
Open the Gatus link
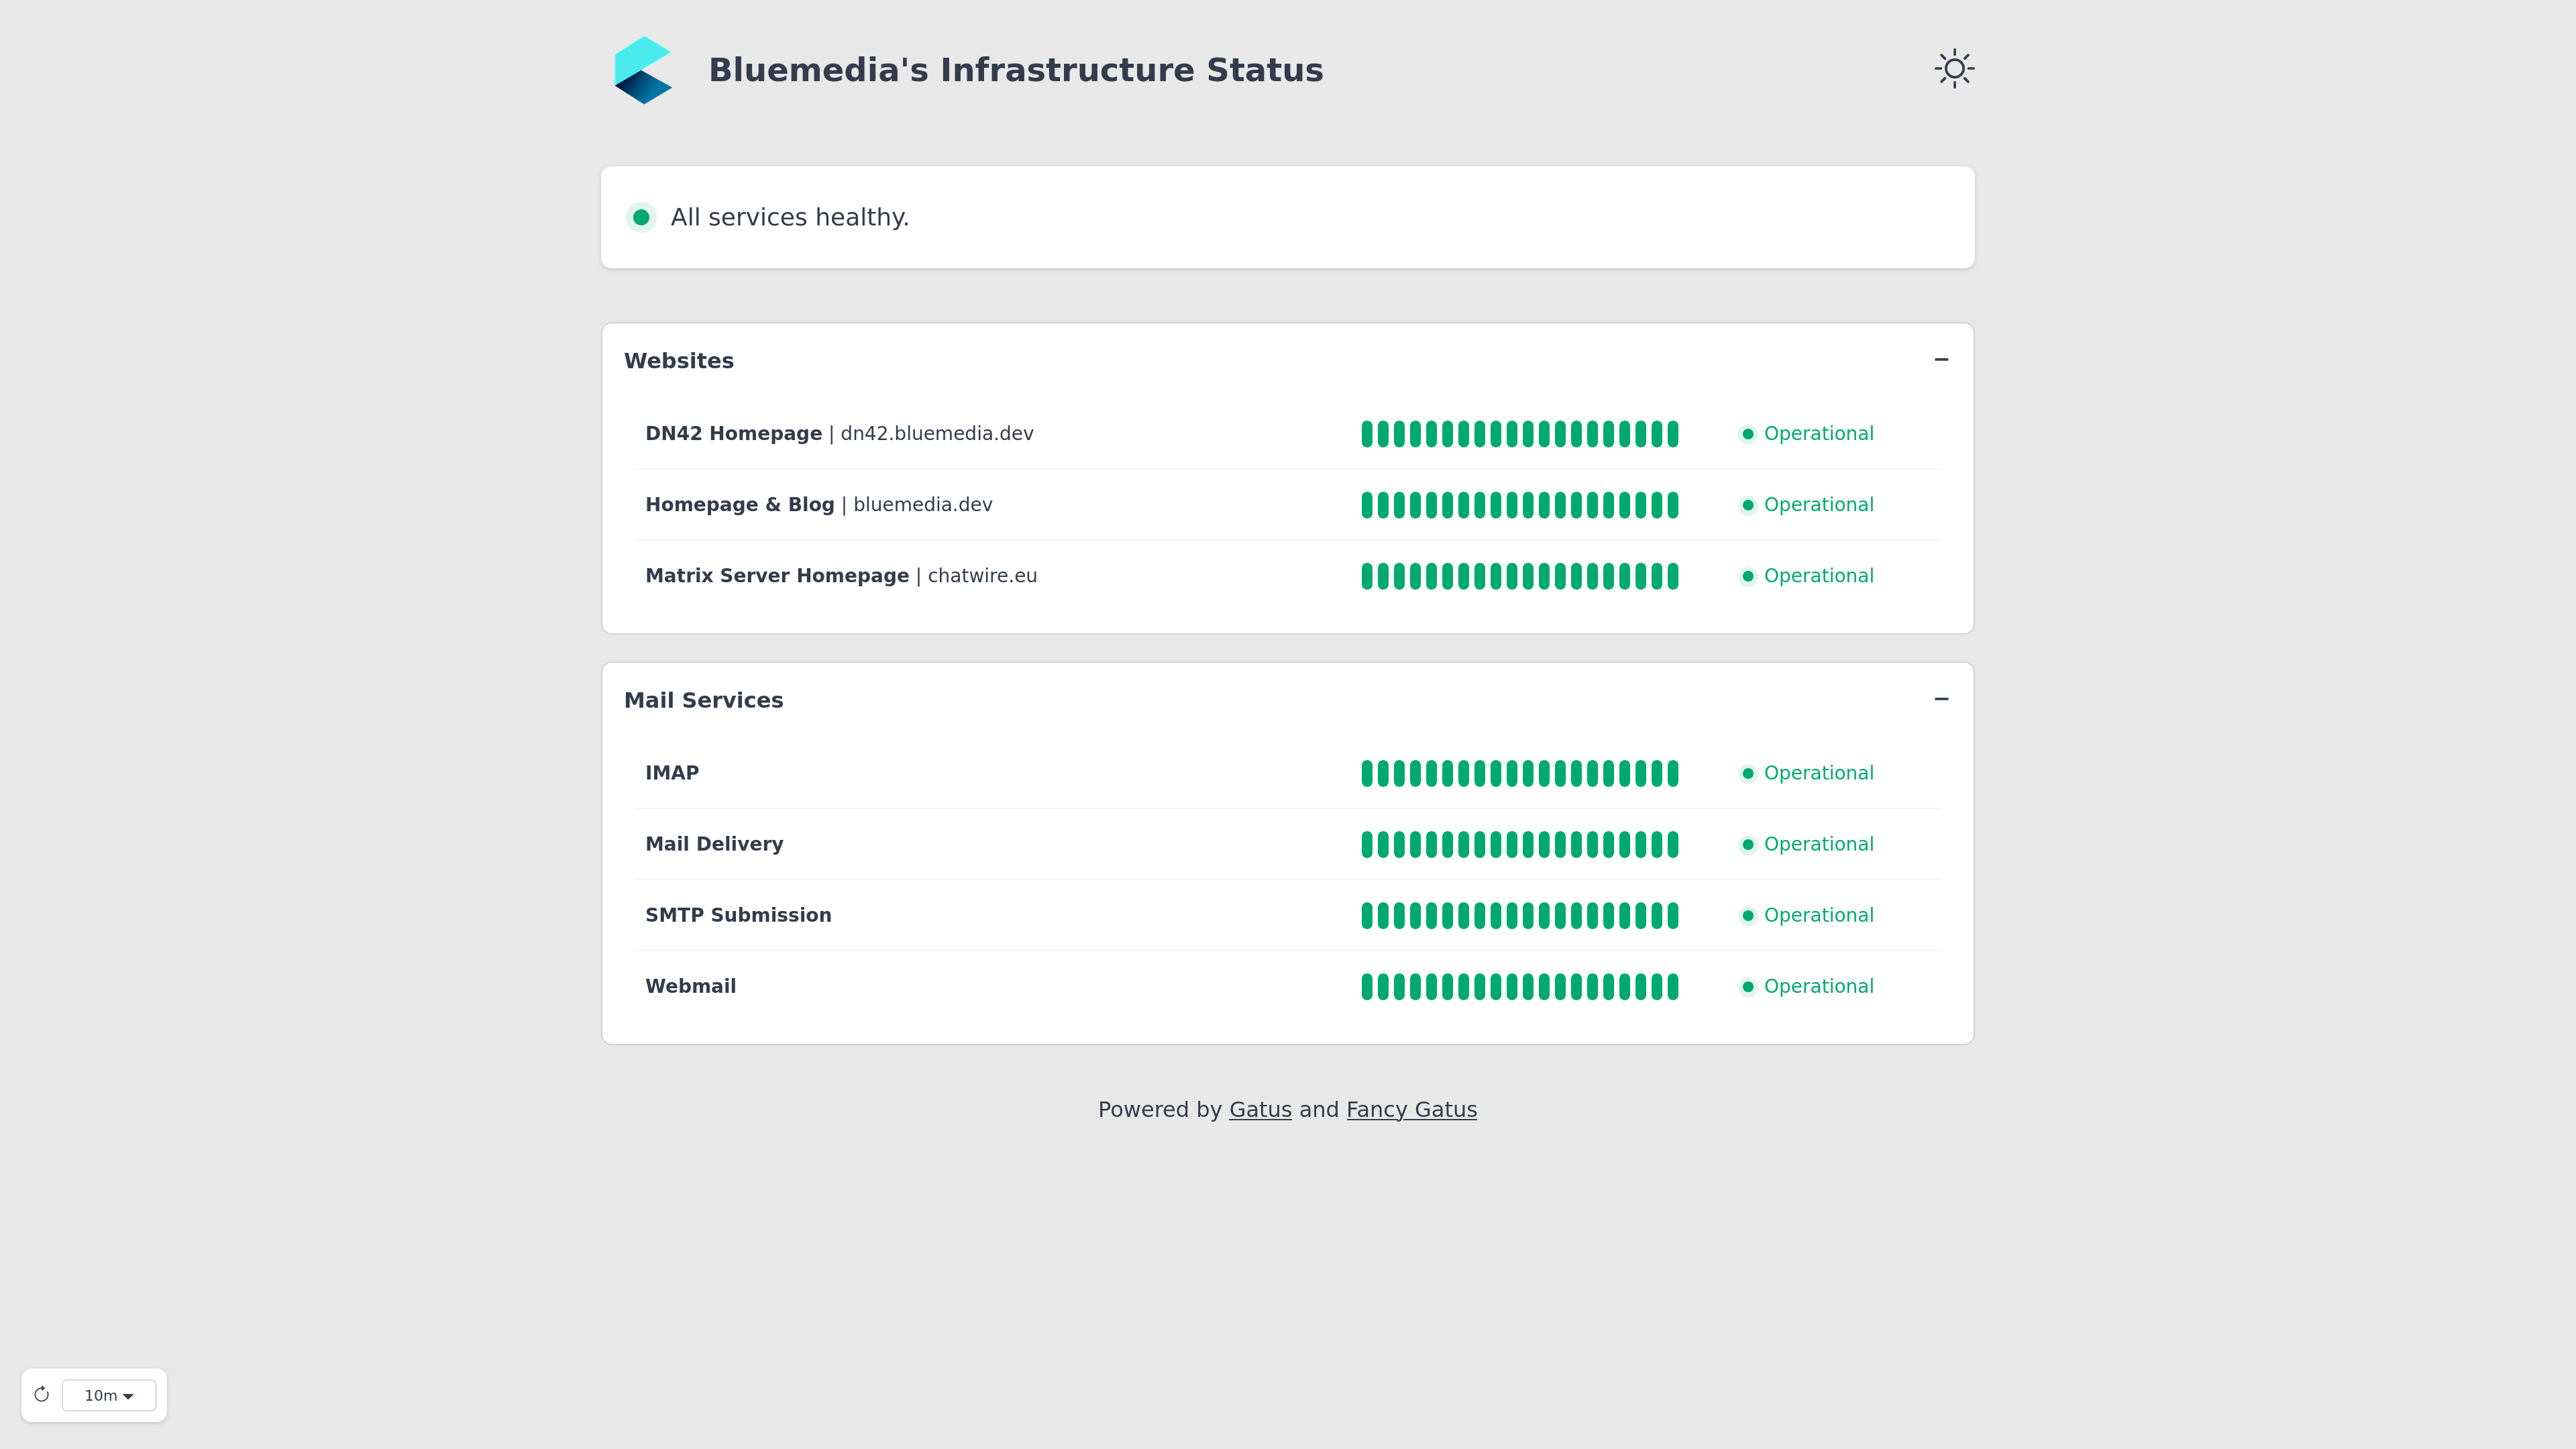coord(1260,1110)
